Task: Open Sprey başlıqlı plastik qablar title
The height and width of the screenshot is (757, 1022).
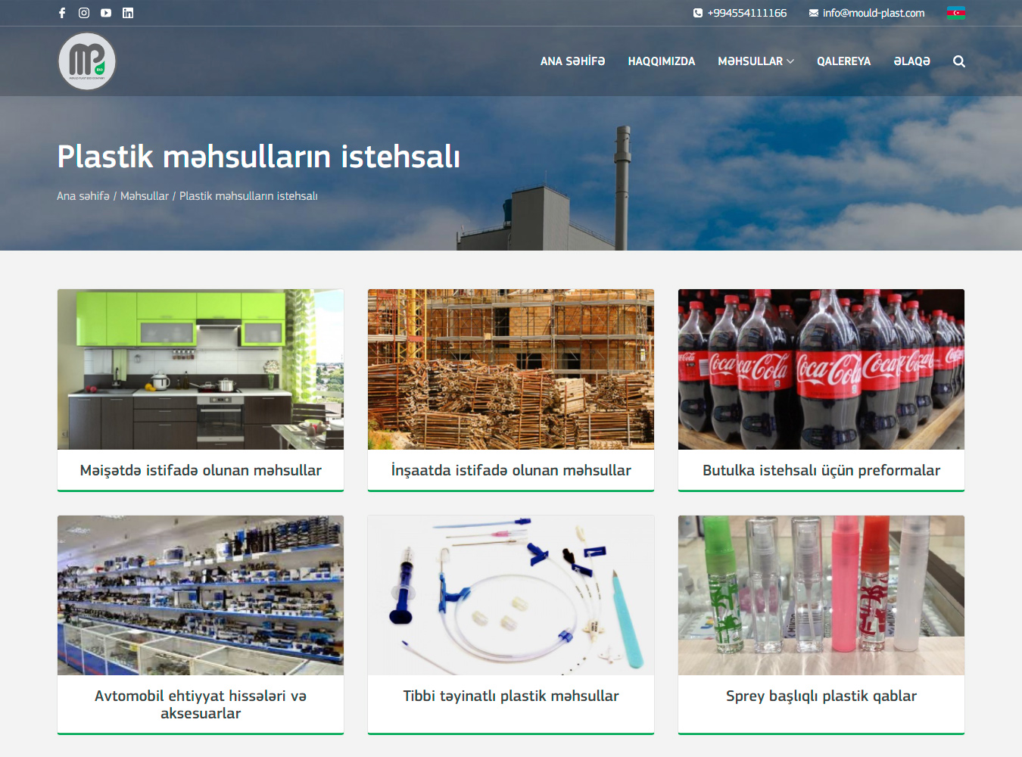Action: point(821,696)
